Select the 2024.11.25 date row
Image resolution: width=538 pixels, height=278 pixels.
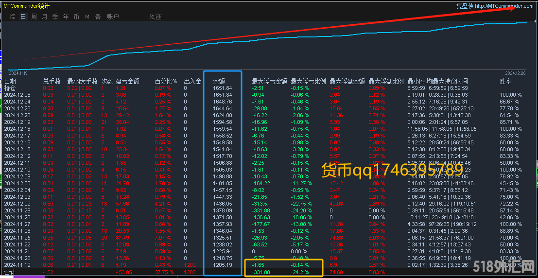coord(17,238)
